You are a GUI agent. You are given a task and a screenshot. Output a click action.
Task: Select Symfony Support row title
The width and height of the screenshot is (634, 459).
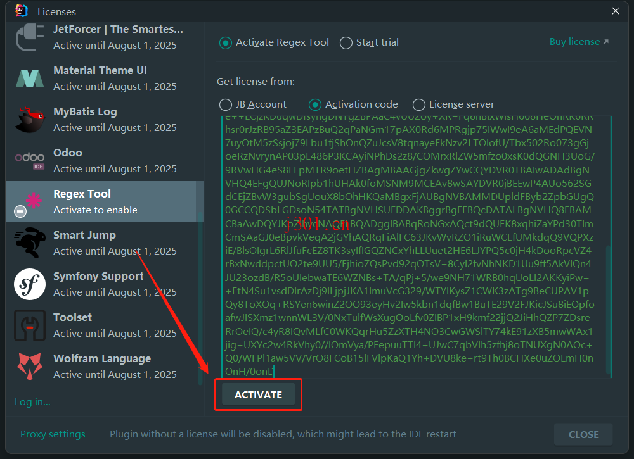coord(98,276)
